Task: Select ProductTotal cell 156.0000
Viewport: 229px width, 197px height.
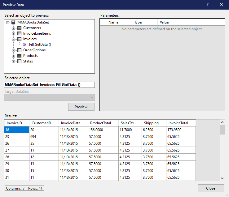Action: pos(103,130)
